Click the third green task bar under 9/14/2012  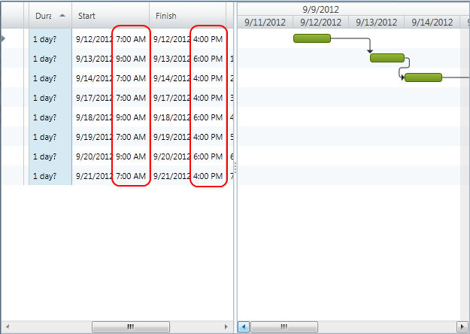point(423,77)
